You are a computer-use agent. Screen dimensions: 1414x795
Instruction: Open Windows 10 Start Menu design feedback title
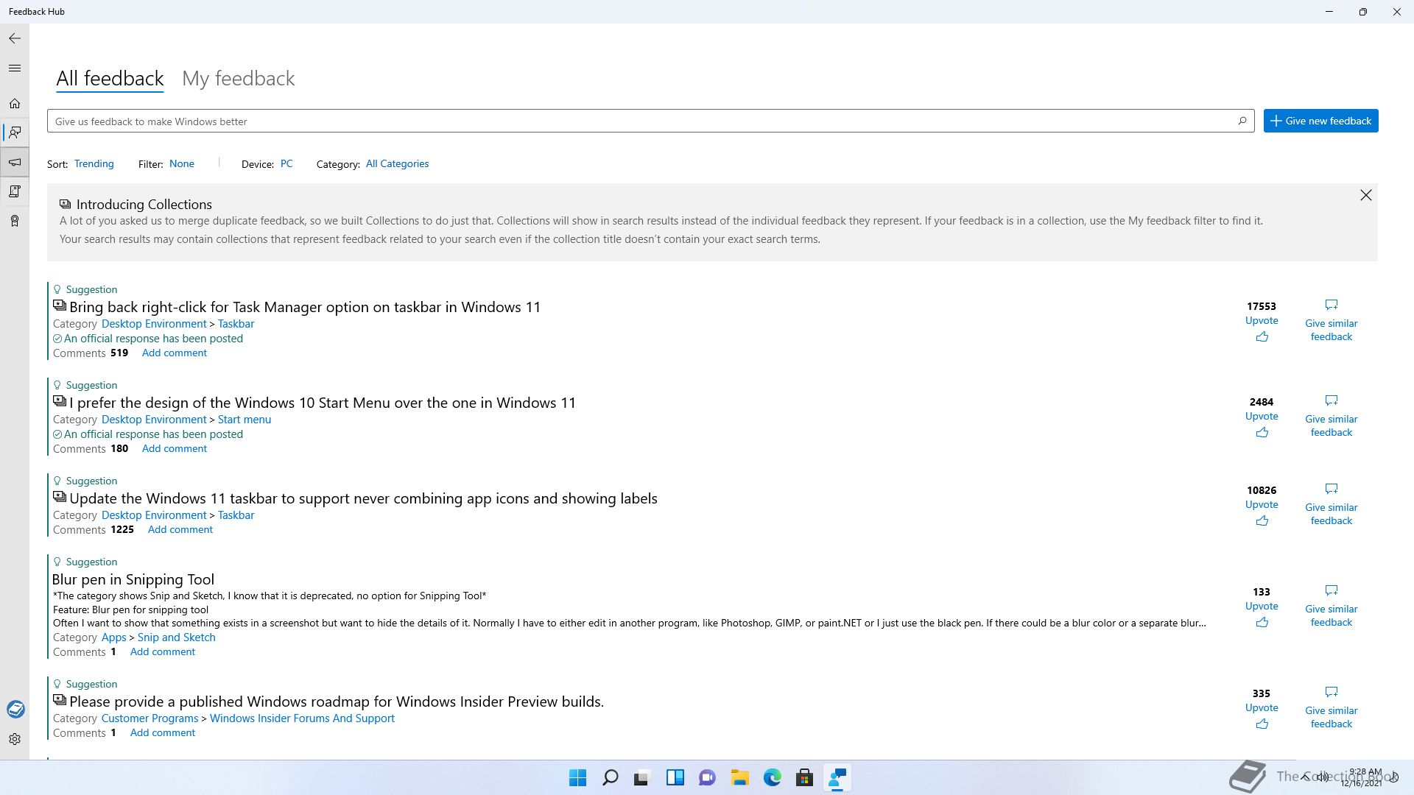[x=323, y=403]
